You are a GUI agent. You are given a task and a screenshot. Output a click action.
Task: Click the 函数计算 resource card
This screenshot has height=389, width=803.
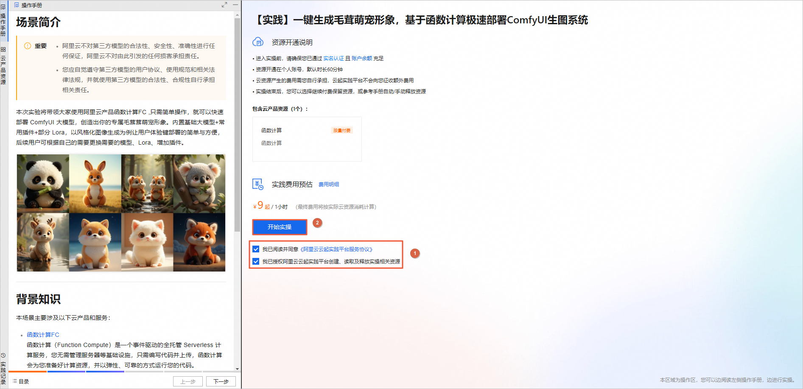pos(307,139)
